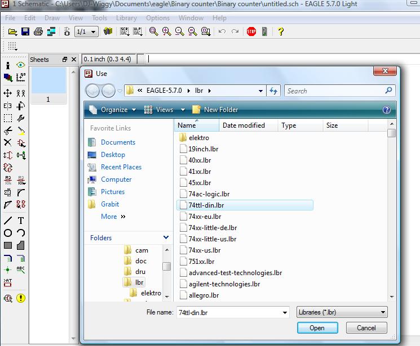
Task: Click the Cancel button
Action: click(366, 328)
